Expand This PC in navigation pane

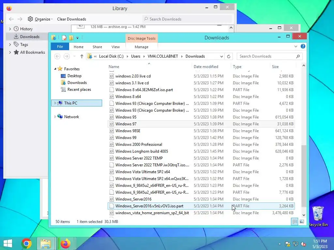pos(55,103)
